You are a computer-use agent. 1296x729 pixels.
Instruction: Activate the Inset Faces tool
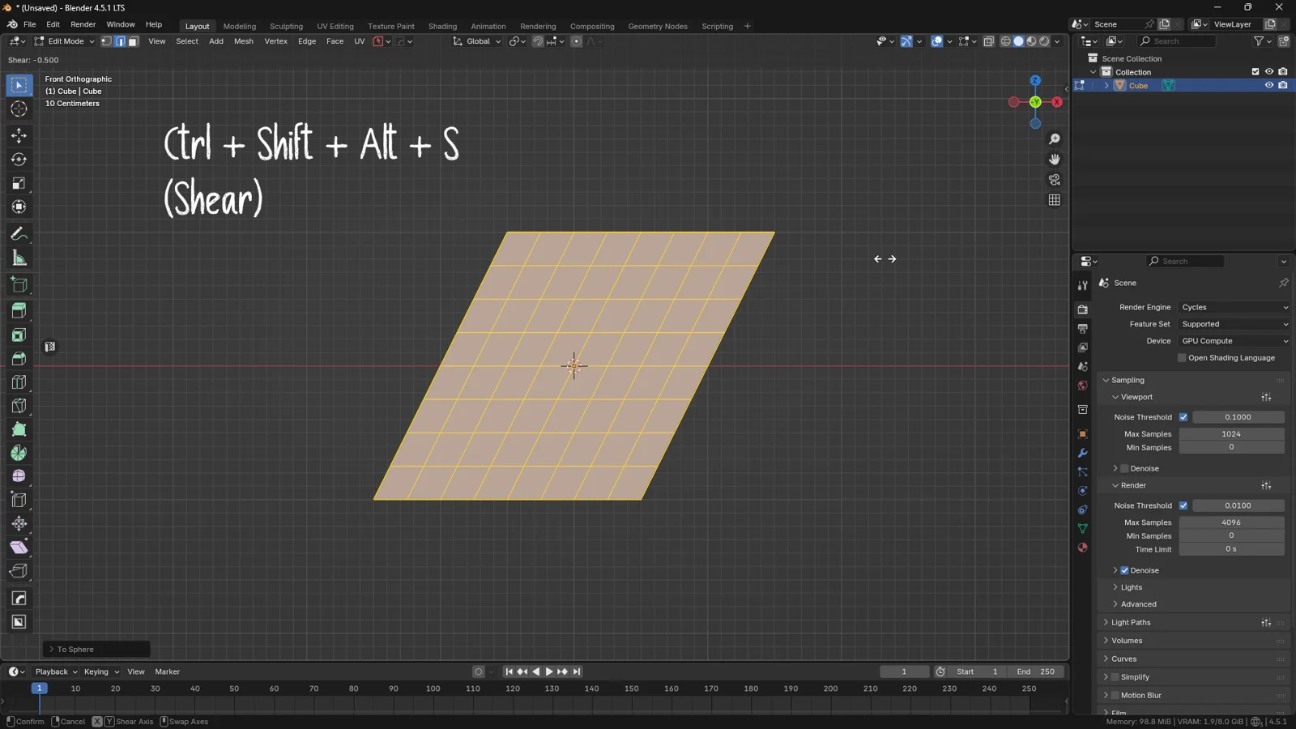pyautogui.click(x=19, y=335)
